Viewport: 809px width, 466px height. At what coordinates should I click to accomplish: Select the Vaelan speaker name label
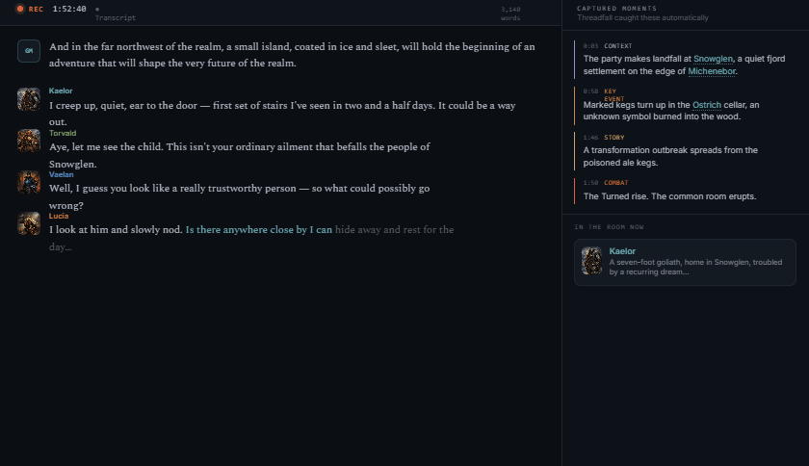pyautogui.click(x=61, y=174)
